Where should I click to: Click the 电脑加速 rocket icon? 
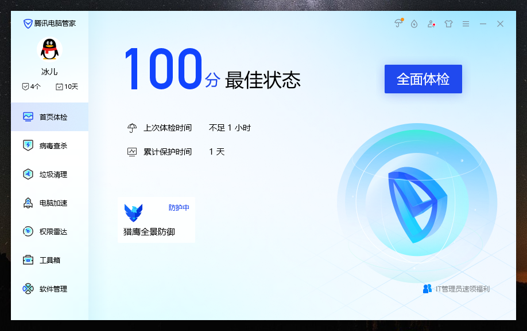(x=28, y=203)
